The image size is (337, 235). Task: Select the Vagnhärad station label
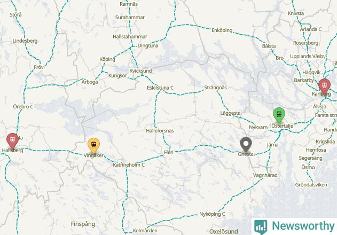pyautogui.click(x=265, y=175)
